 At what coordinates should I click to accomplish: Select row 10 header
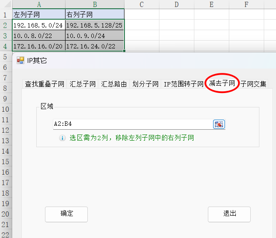click(6, 109)
